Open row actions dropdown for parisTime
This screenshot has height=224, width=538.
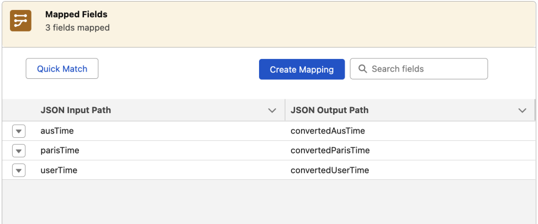pyautogui.click(x=19, y=150)
